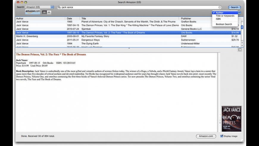
Task: Click the 2011-05-31 date cell
Action: (x=73, y=40)
